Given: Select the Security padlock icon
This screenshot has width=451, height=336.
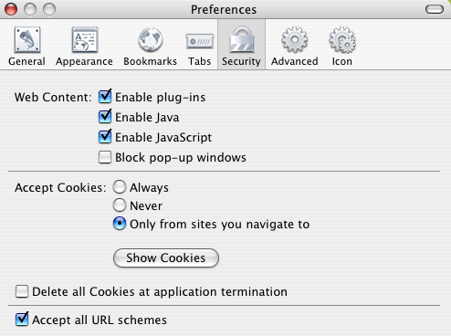Looking at the screenshot, I should (x=242, y=40).
